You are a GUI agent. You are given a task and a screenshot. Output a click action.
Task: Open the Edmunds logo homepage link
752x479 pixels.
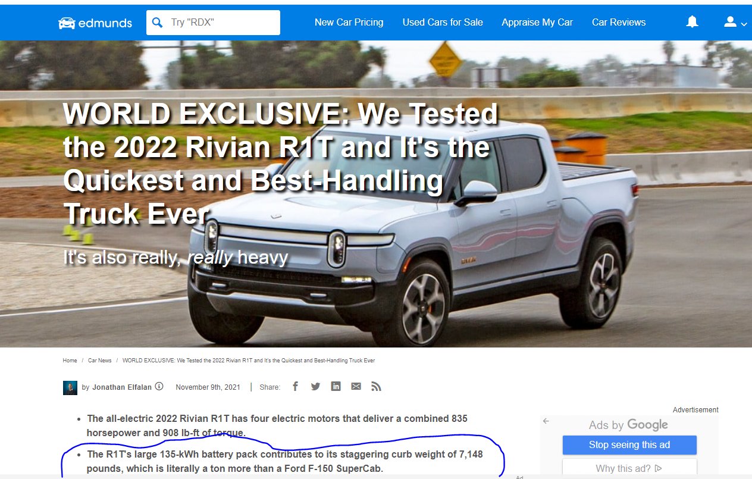coord(95,23)
